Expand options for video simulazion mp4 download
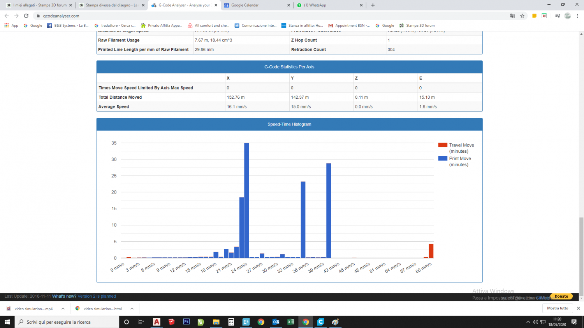584x328 pixels. coord(63,309)
